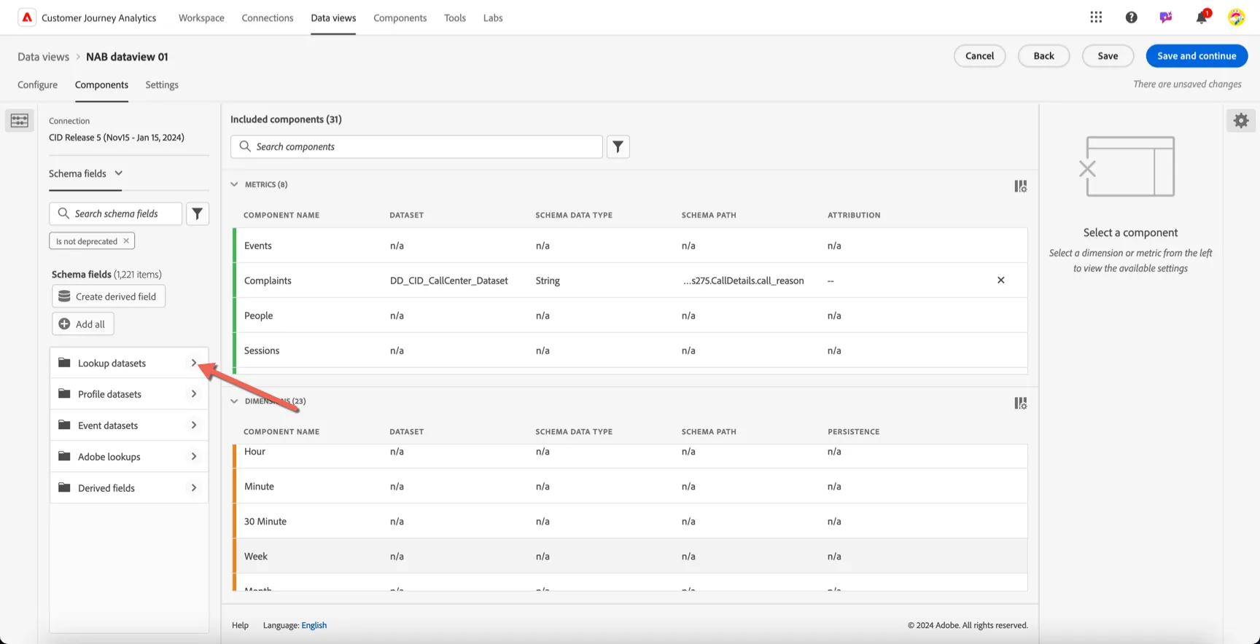Open the Adobe app switcher grid
The height and width of the screenshot is (644, 1260).
(1096, 17)
